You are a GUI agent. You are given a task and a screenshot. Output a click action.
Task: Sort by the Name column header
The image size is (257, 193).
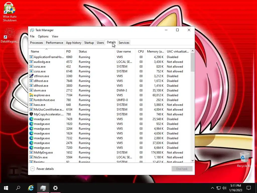(x=46, y=51)
